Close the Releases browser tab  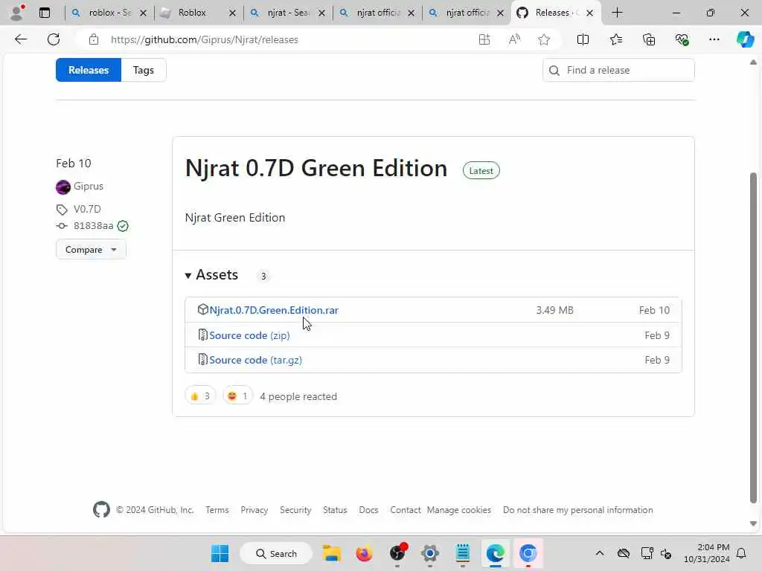pos(589,13)
